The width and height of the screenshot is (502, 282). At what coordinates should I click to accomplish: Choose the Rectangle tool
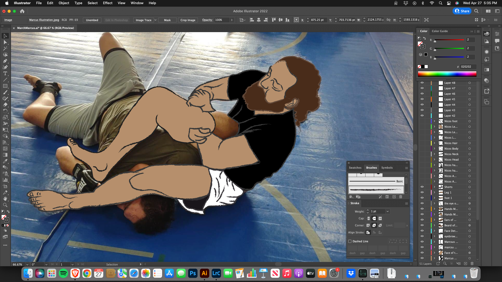pos(5,86)
